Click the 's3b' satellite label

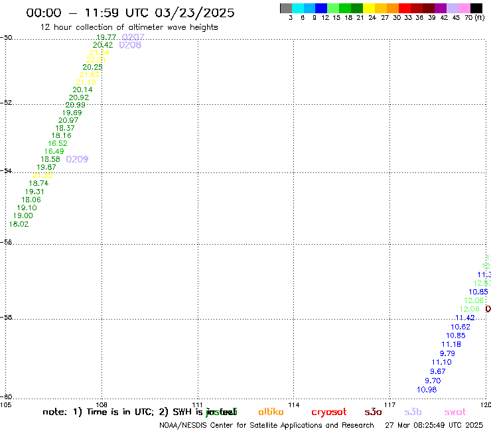click(413, 412)
